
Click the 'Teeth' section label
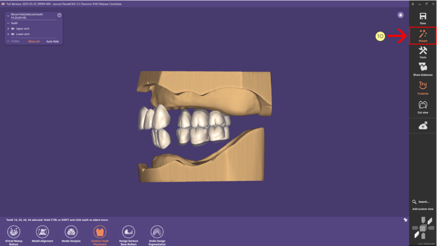coord(14,23)
